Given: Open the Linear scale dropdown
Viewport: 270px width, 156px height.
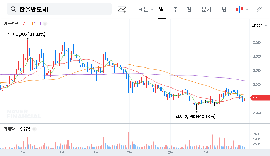Looking at the screenshot, I should 259,25.
